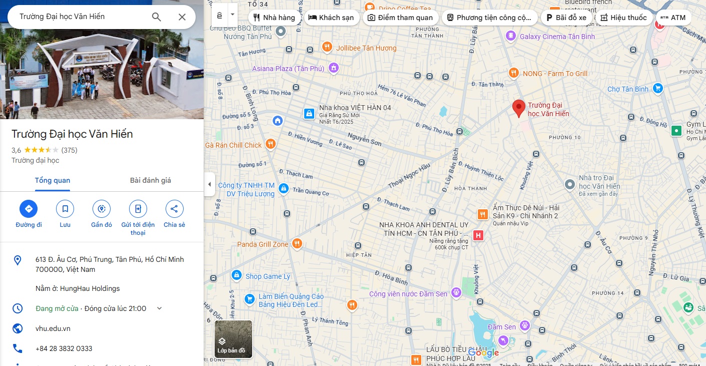Image resolution: width=706 pixels, height=366 pixels.
Task: Open the Đường đi directions button
Action: [29, 209]
